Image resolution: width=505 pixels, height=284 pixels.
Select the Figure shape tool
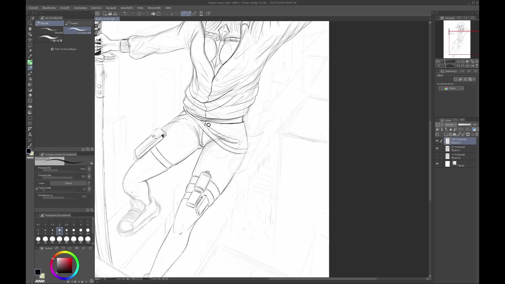(x=30, y=118)
